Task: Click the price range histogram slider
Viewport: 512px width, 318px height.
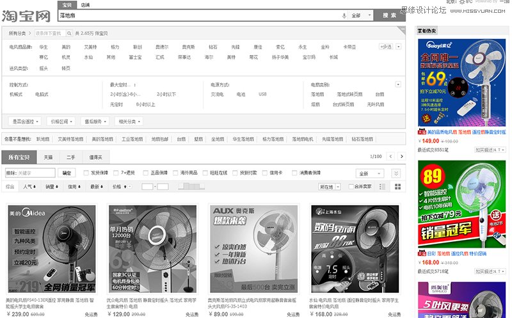Action: pyautogui.click(x=191, y=187)
